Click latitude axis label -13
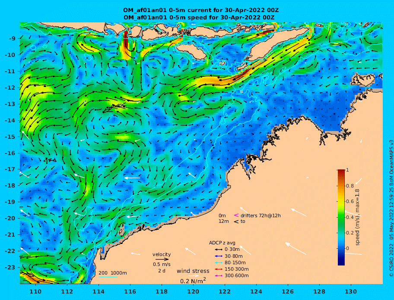Image resolution: width=394 pixels, height=300 pixels. coord(10,104)
